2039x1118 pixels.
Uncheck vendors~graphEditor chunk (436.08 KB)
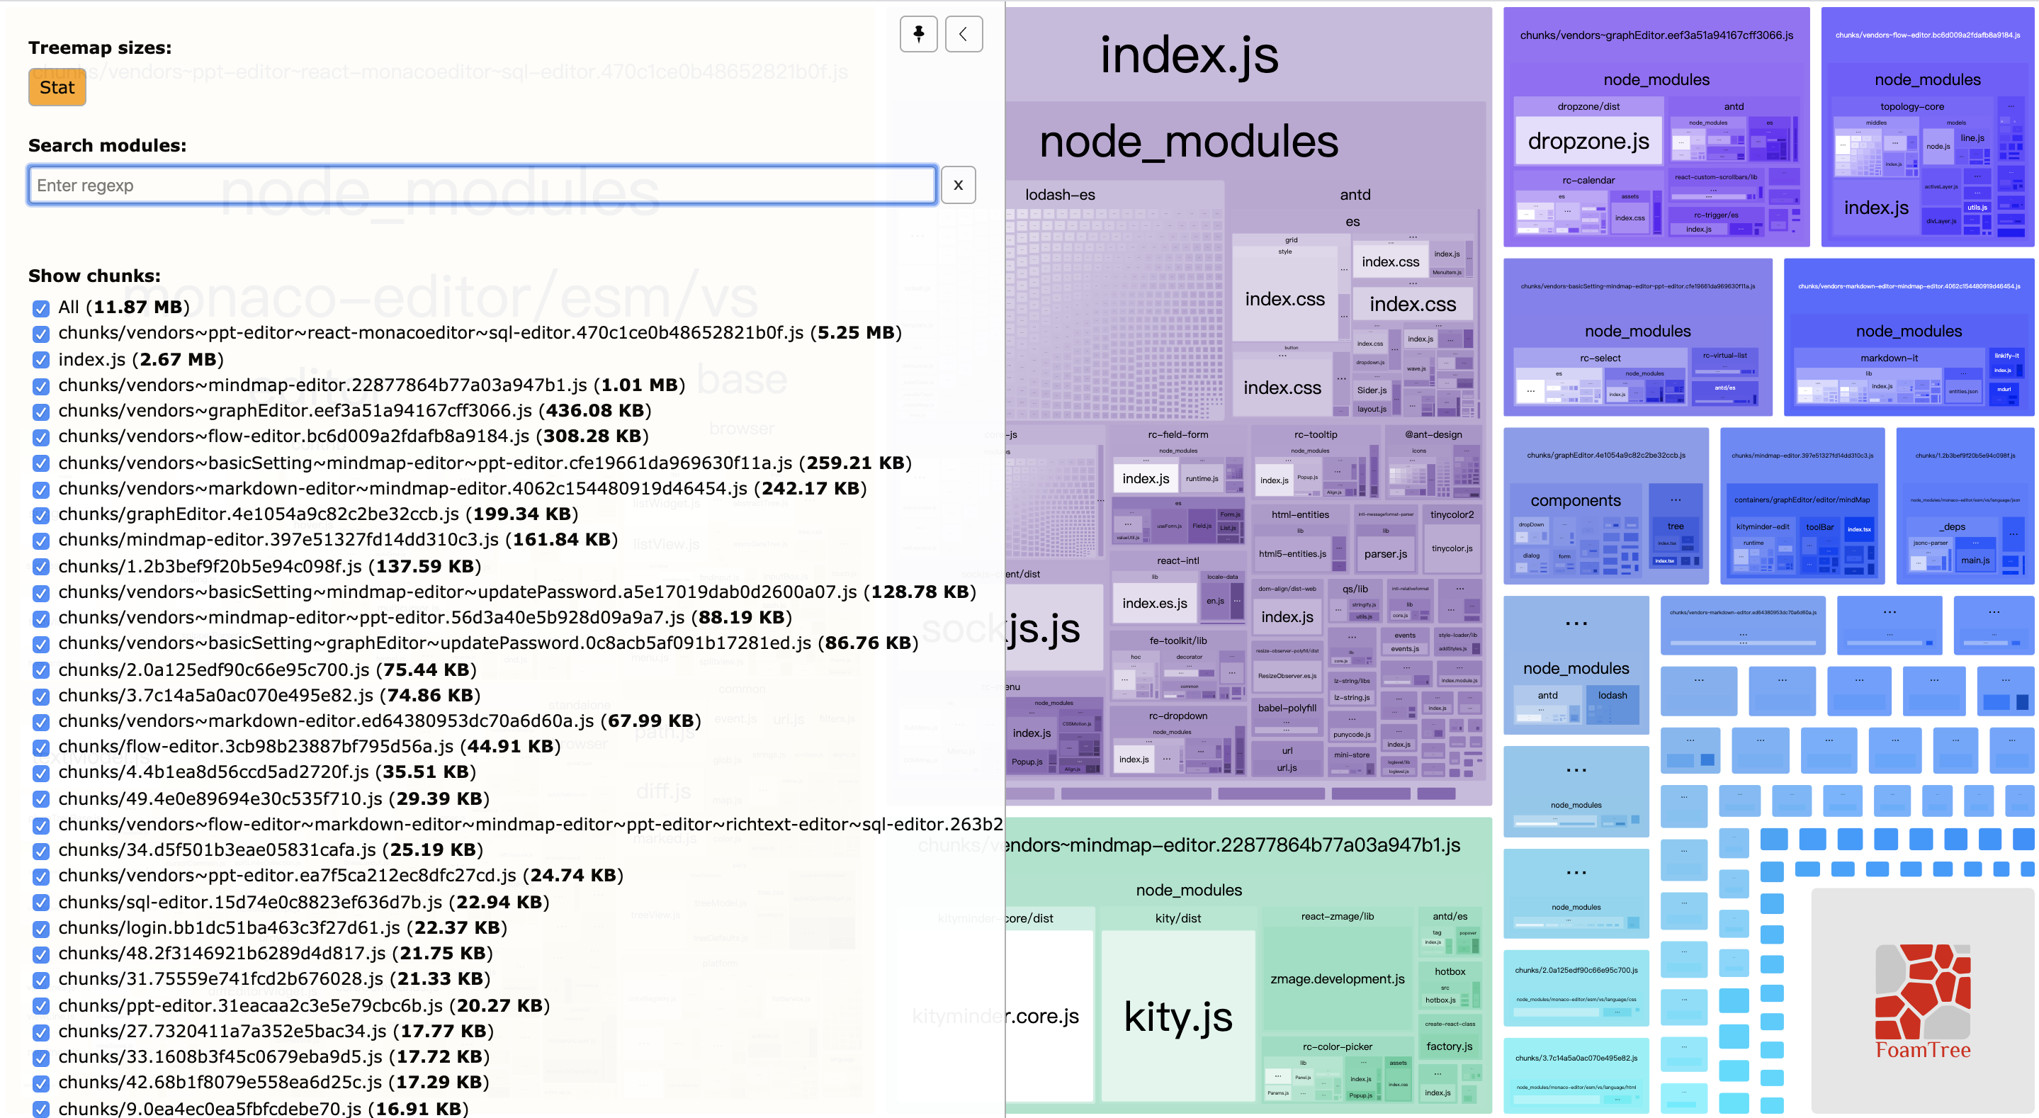coord(41,412)
